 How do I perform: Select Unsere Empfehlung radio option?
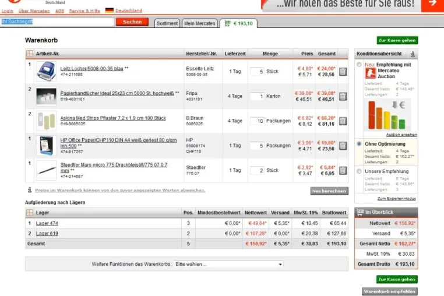(x=359, y=171)
